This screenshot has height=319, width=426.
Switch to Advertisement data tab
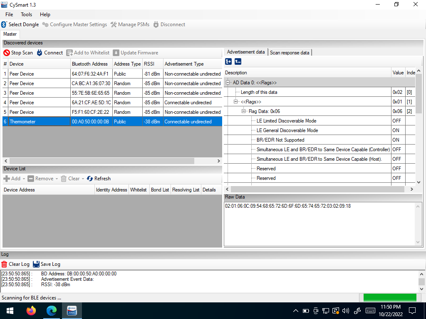click(x=246, y=52)
